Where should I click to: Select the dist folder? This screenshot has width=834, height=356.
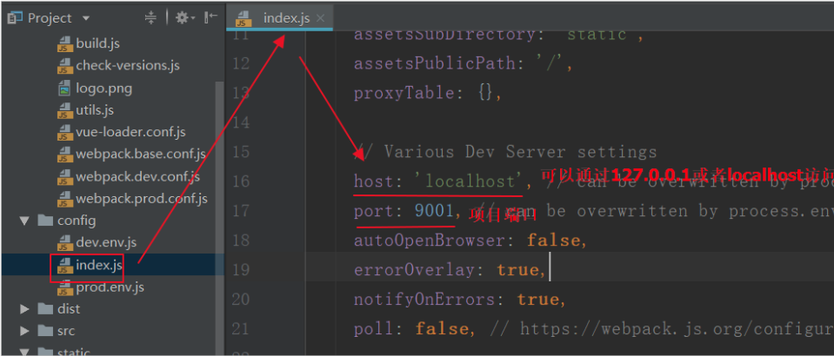pyautogui.click(x=69, y=309)
